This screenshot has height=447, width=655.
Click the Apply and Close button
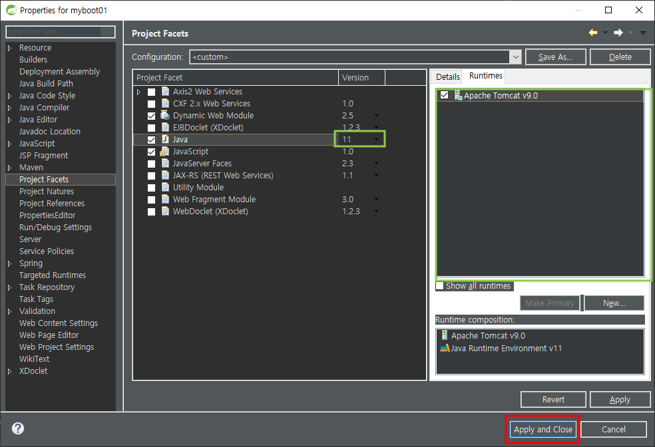pos(543,429)
